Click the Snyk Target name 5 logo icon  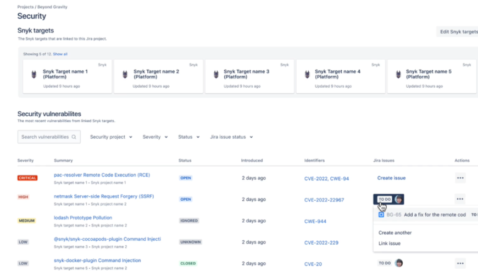[x=398, y=74]
